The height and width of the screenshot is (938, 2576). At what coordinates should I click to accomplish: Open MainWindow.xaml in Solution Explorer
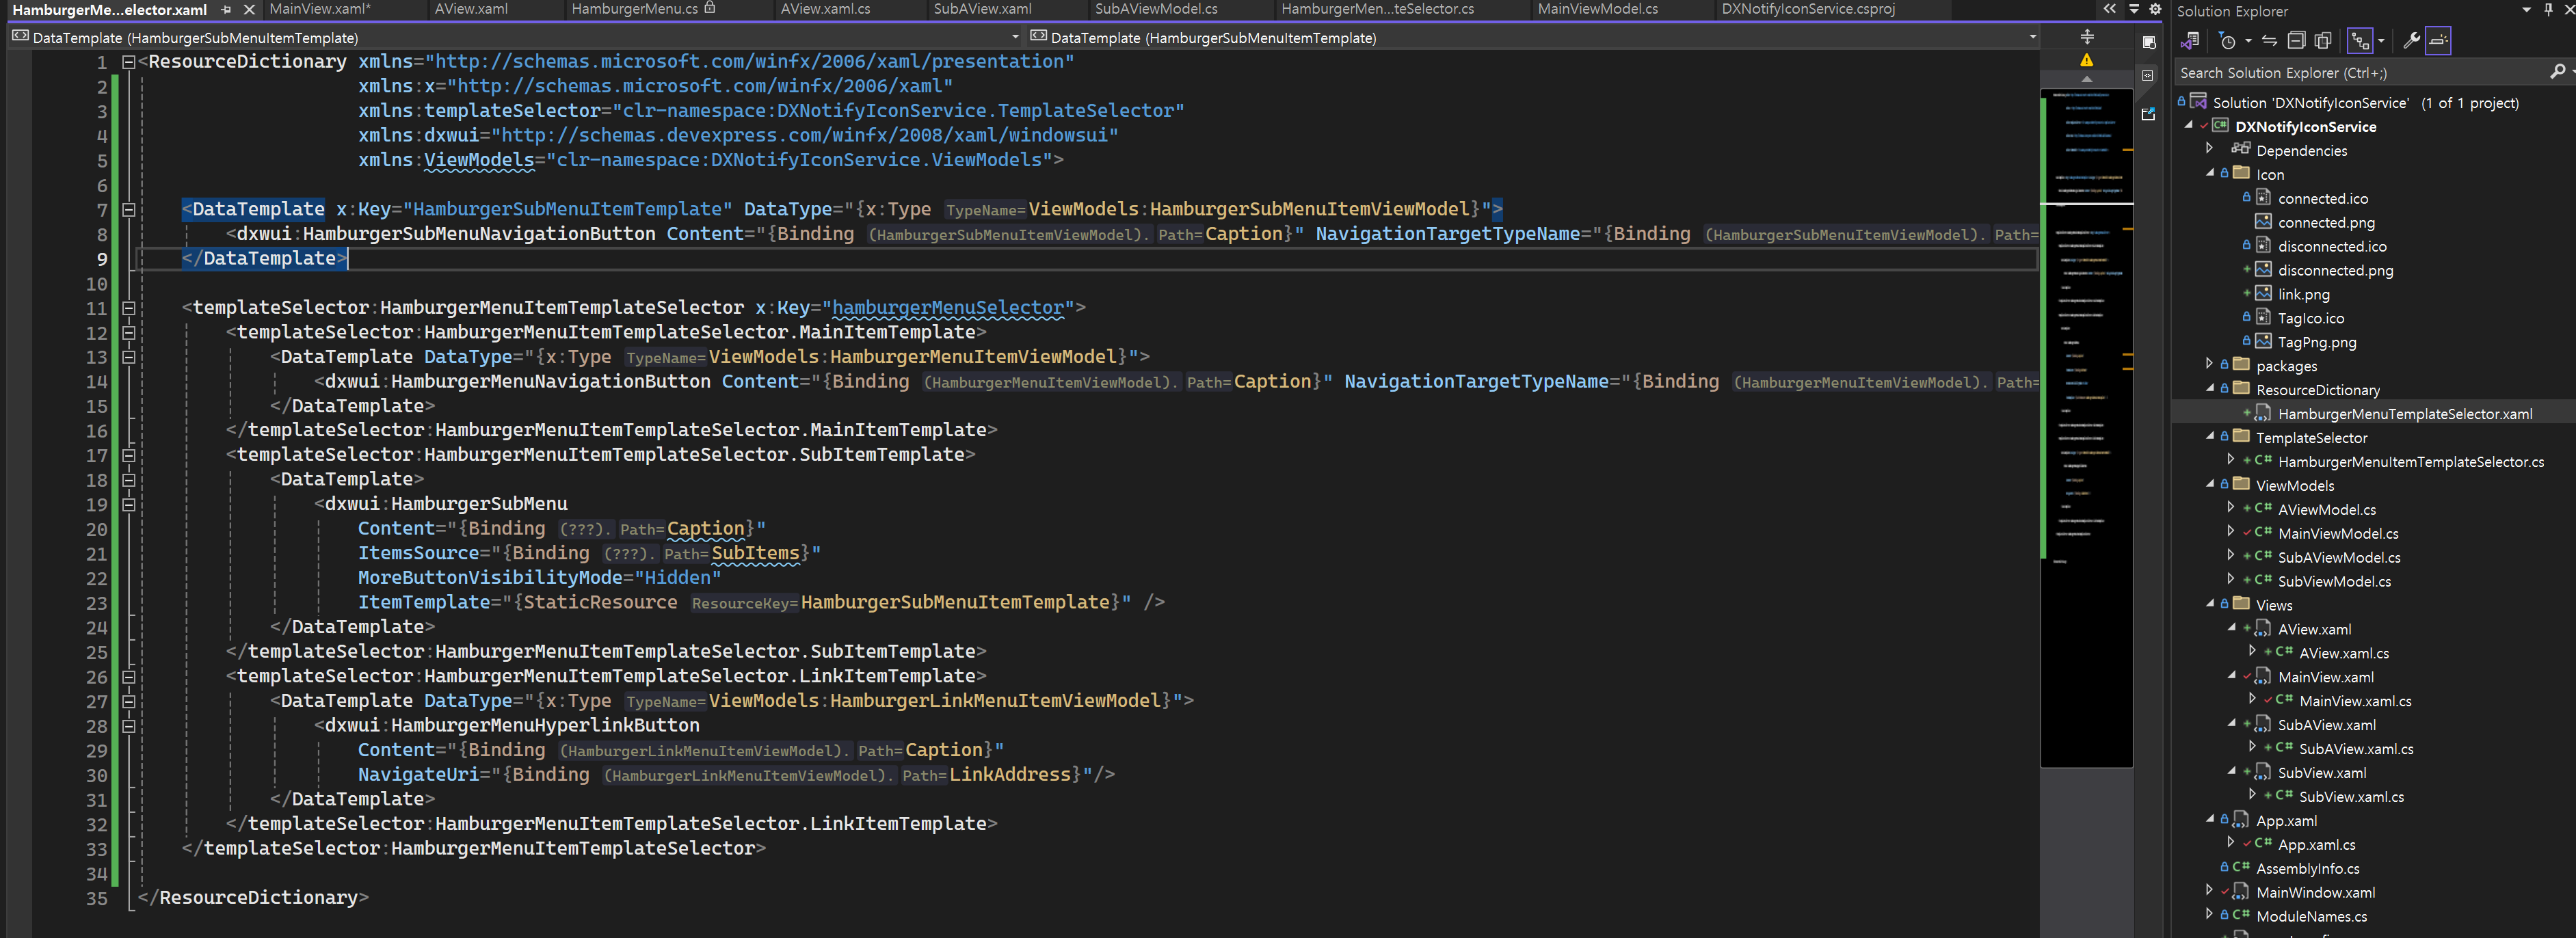[x=2314, y=892]
